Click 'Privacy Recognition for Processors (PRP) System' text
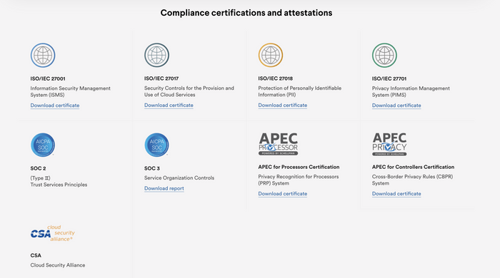The image size is (500, 278). 299,180
